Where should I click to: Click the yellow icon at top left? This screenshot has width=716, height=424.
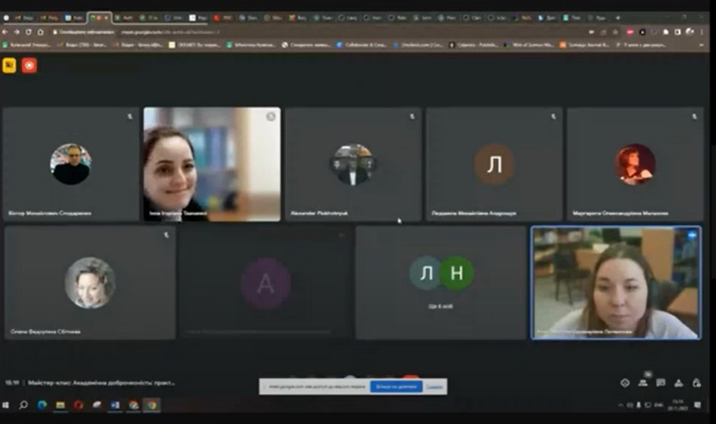tap(9, 66)
